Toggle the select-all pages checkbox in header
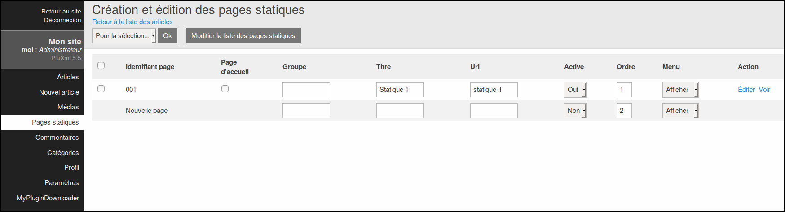The image size is (785, 212). pyautogui.click(x=101, y=65)
